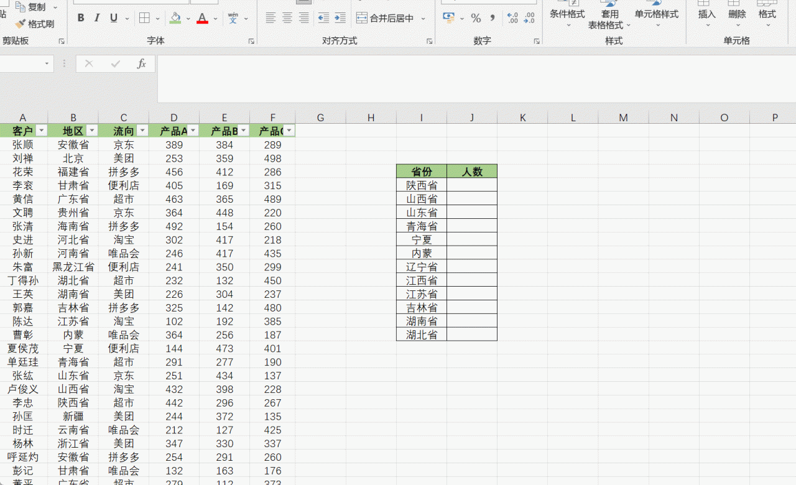The width and height of the screenshot is (796, 485).
Task: Select cell 黑龙江省 in region column
Action: click(x=73, y=267)
